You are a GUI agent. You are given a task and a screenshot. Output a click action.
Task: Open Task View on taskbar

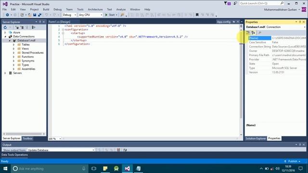[x=94, y=169]
